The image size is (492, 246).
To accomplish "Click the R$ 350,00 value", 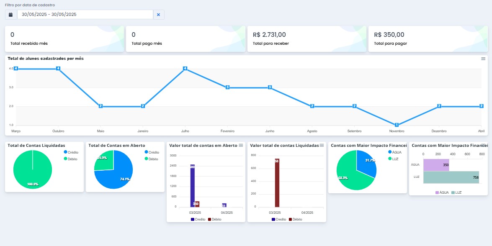I will click(389, 35).
